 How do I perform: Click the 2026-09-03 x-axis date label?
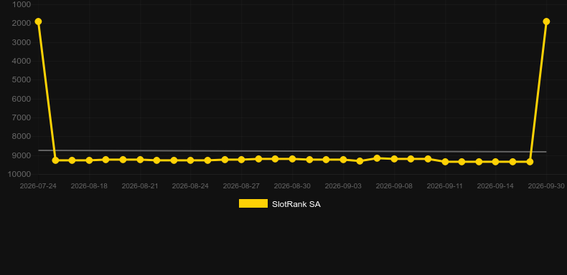point(343,186)
